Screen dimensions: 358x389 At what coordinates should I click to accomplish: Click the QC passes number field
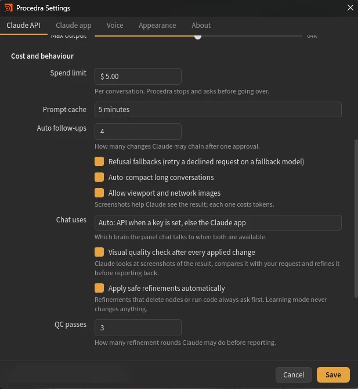coord(138,327)
